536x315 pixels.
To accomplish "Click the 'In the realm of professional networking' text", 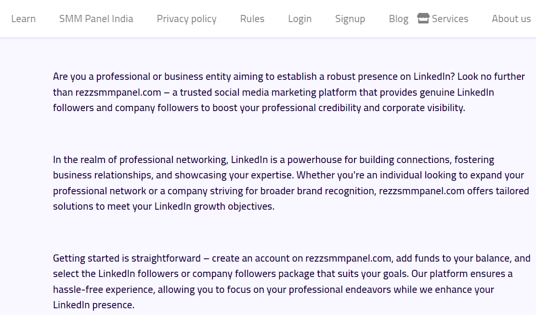I will 140,160.
